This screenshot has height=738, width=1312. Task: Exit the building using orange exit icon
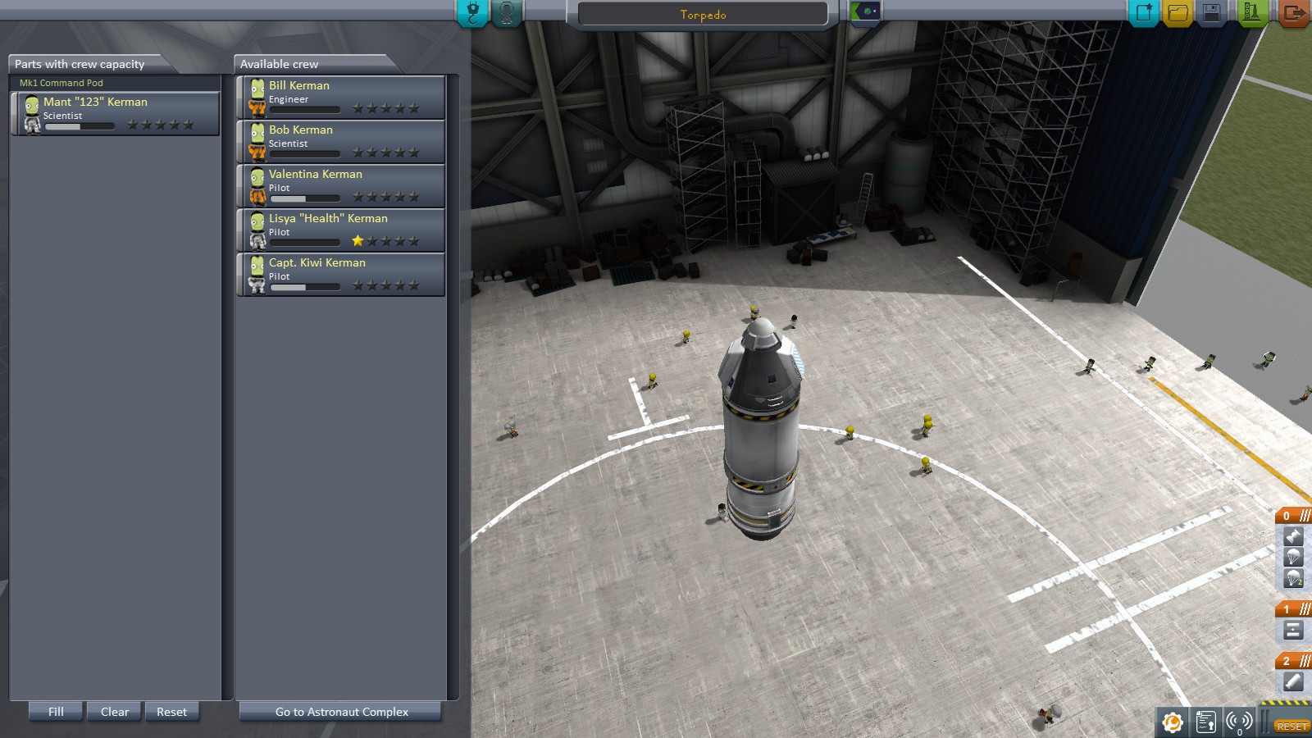1294,13
